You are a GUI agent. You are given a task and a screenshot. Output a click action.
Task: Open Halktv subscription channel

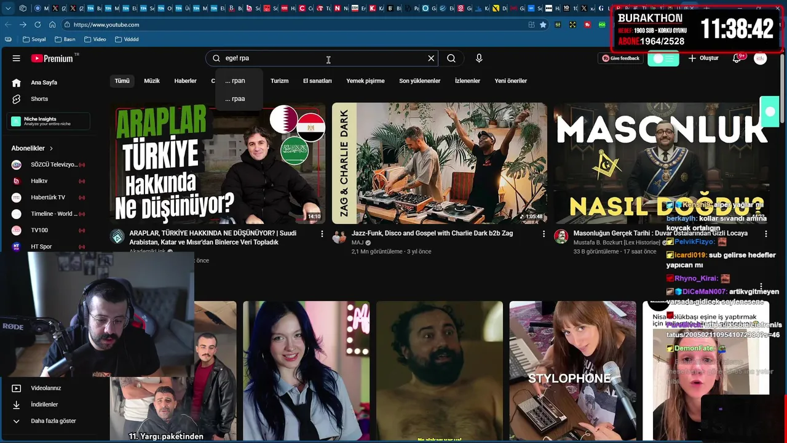[48, 181]
